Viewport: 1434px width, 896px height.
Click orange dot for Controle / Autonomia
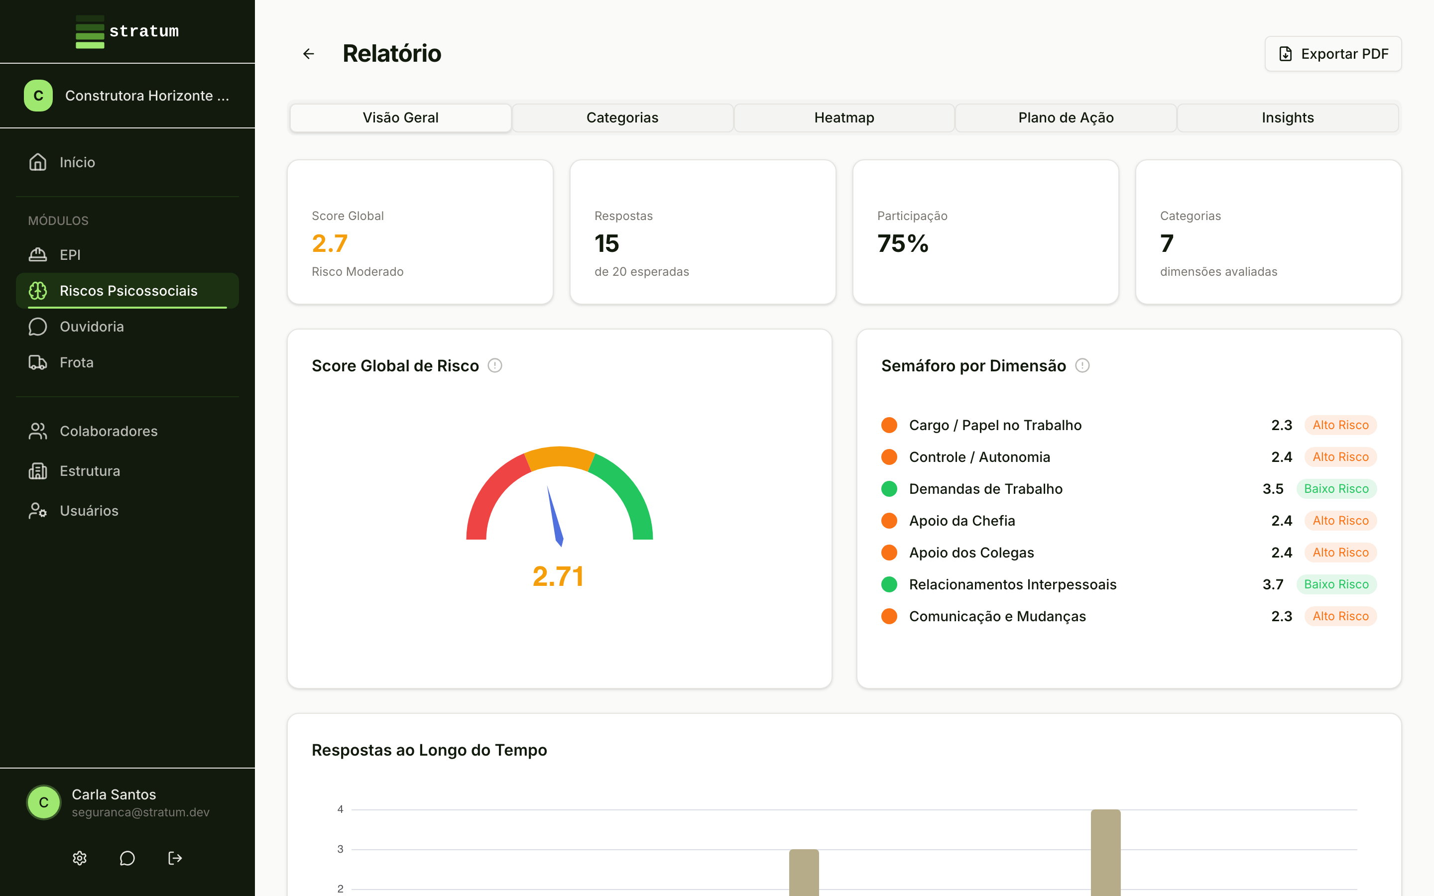click(x=889, y=457)
